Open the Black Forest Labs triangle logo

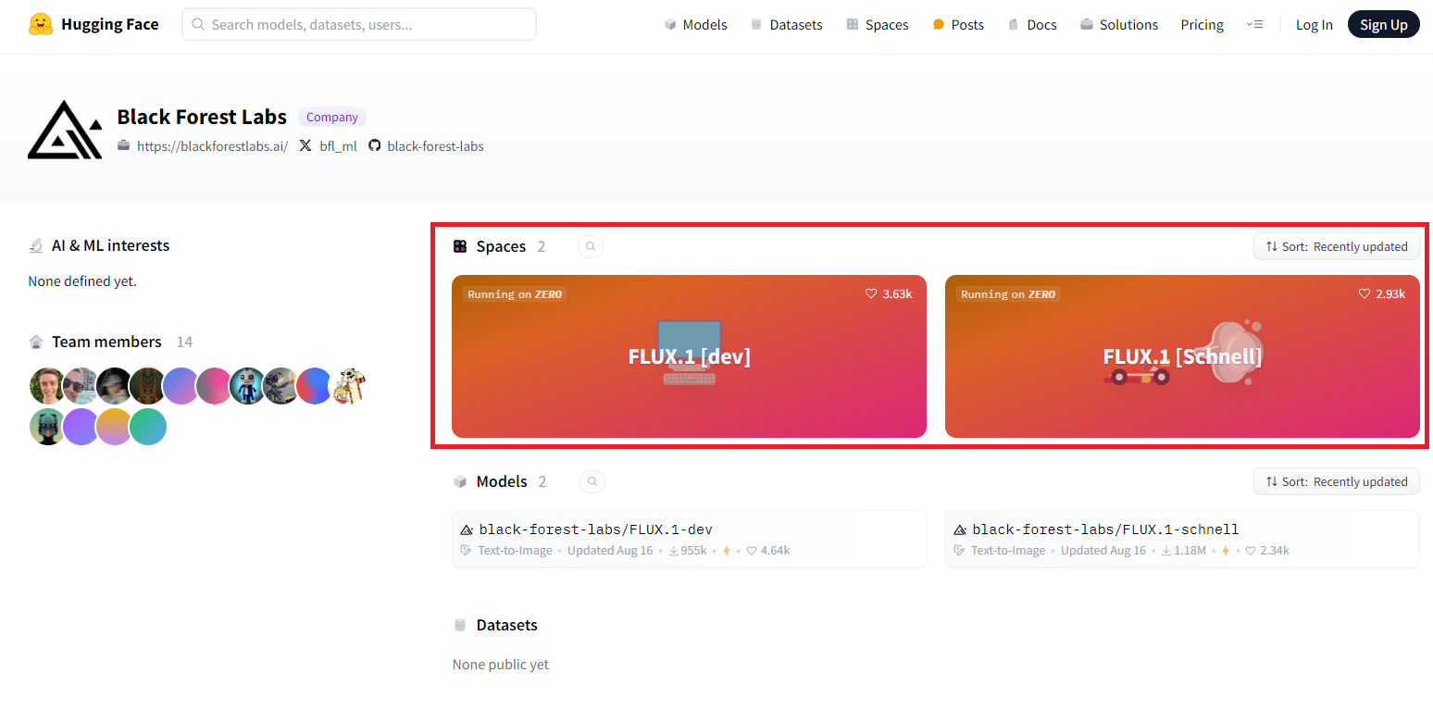[x=65, y=130]
